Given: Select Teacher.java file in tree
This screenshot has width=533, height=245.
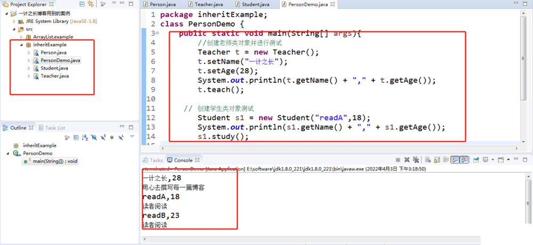Looking at the screenshot, I should 51,76.
